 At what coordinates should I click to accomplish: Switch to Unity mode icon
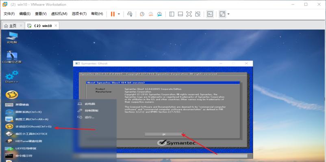198,14
